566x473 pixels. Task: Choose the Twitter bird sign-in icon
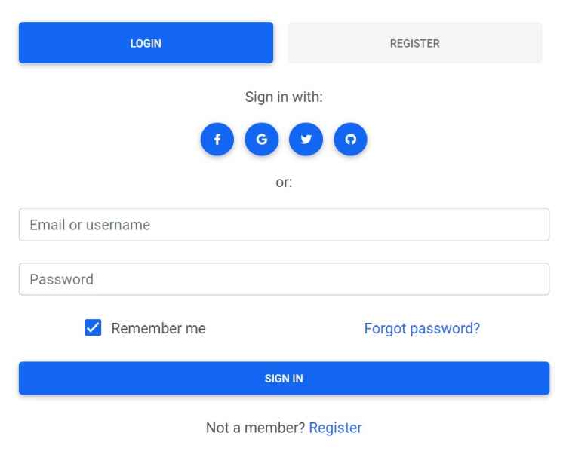[x=306, y=140]
